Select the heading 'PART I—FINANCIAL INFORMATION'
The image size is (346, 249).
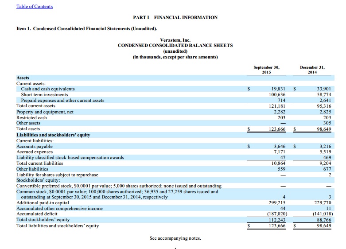(175, 17)
